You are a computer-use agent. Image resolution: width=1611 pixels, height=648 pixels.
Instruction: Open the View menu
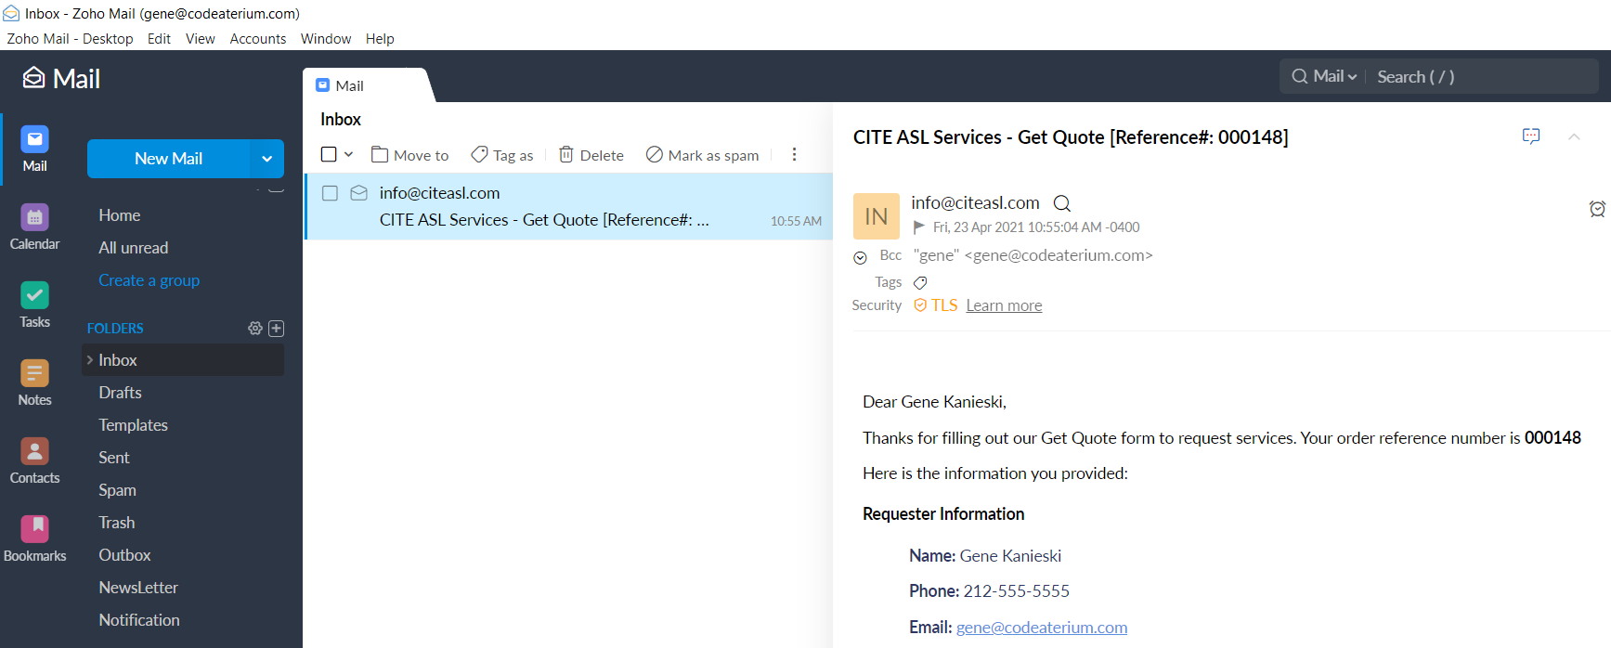coord(200,39)
